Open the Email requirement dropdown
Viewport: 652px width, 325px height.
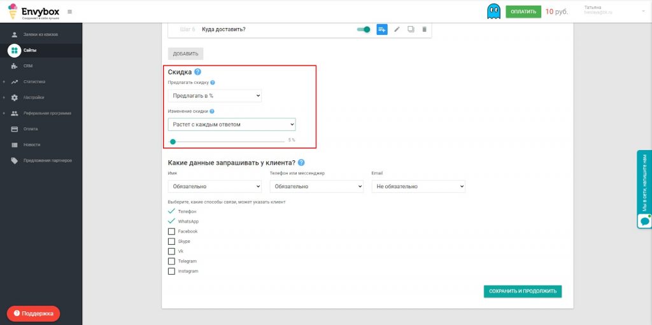[418, 186]
